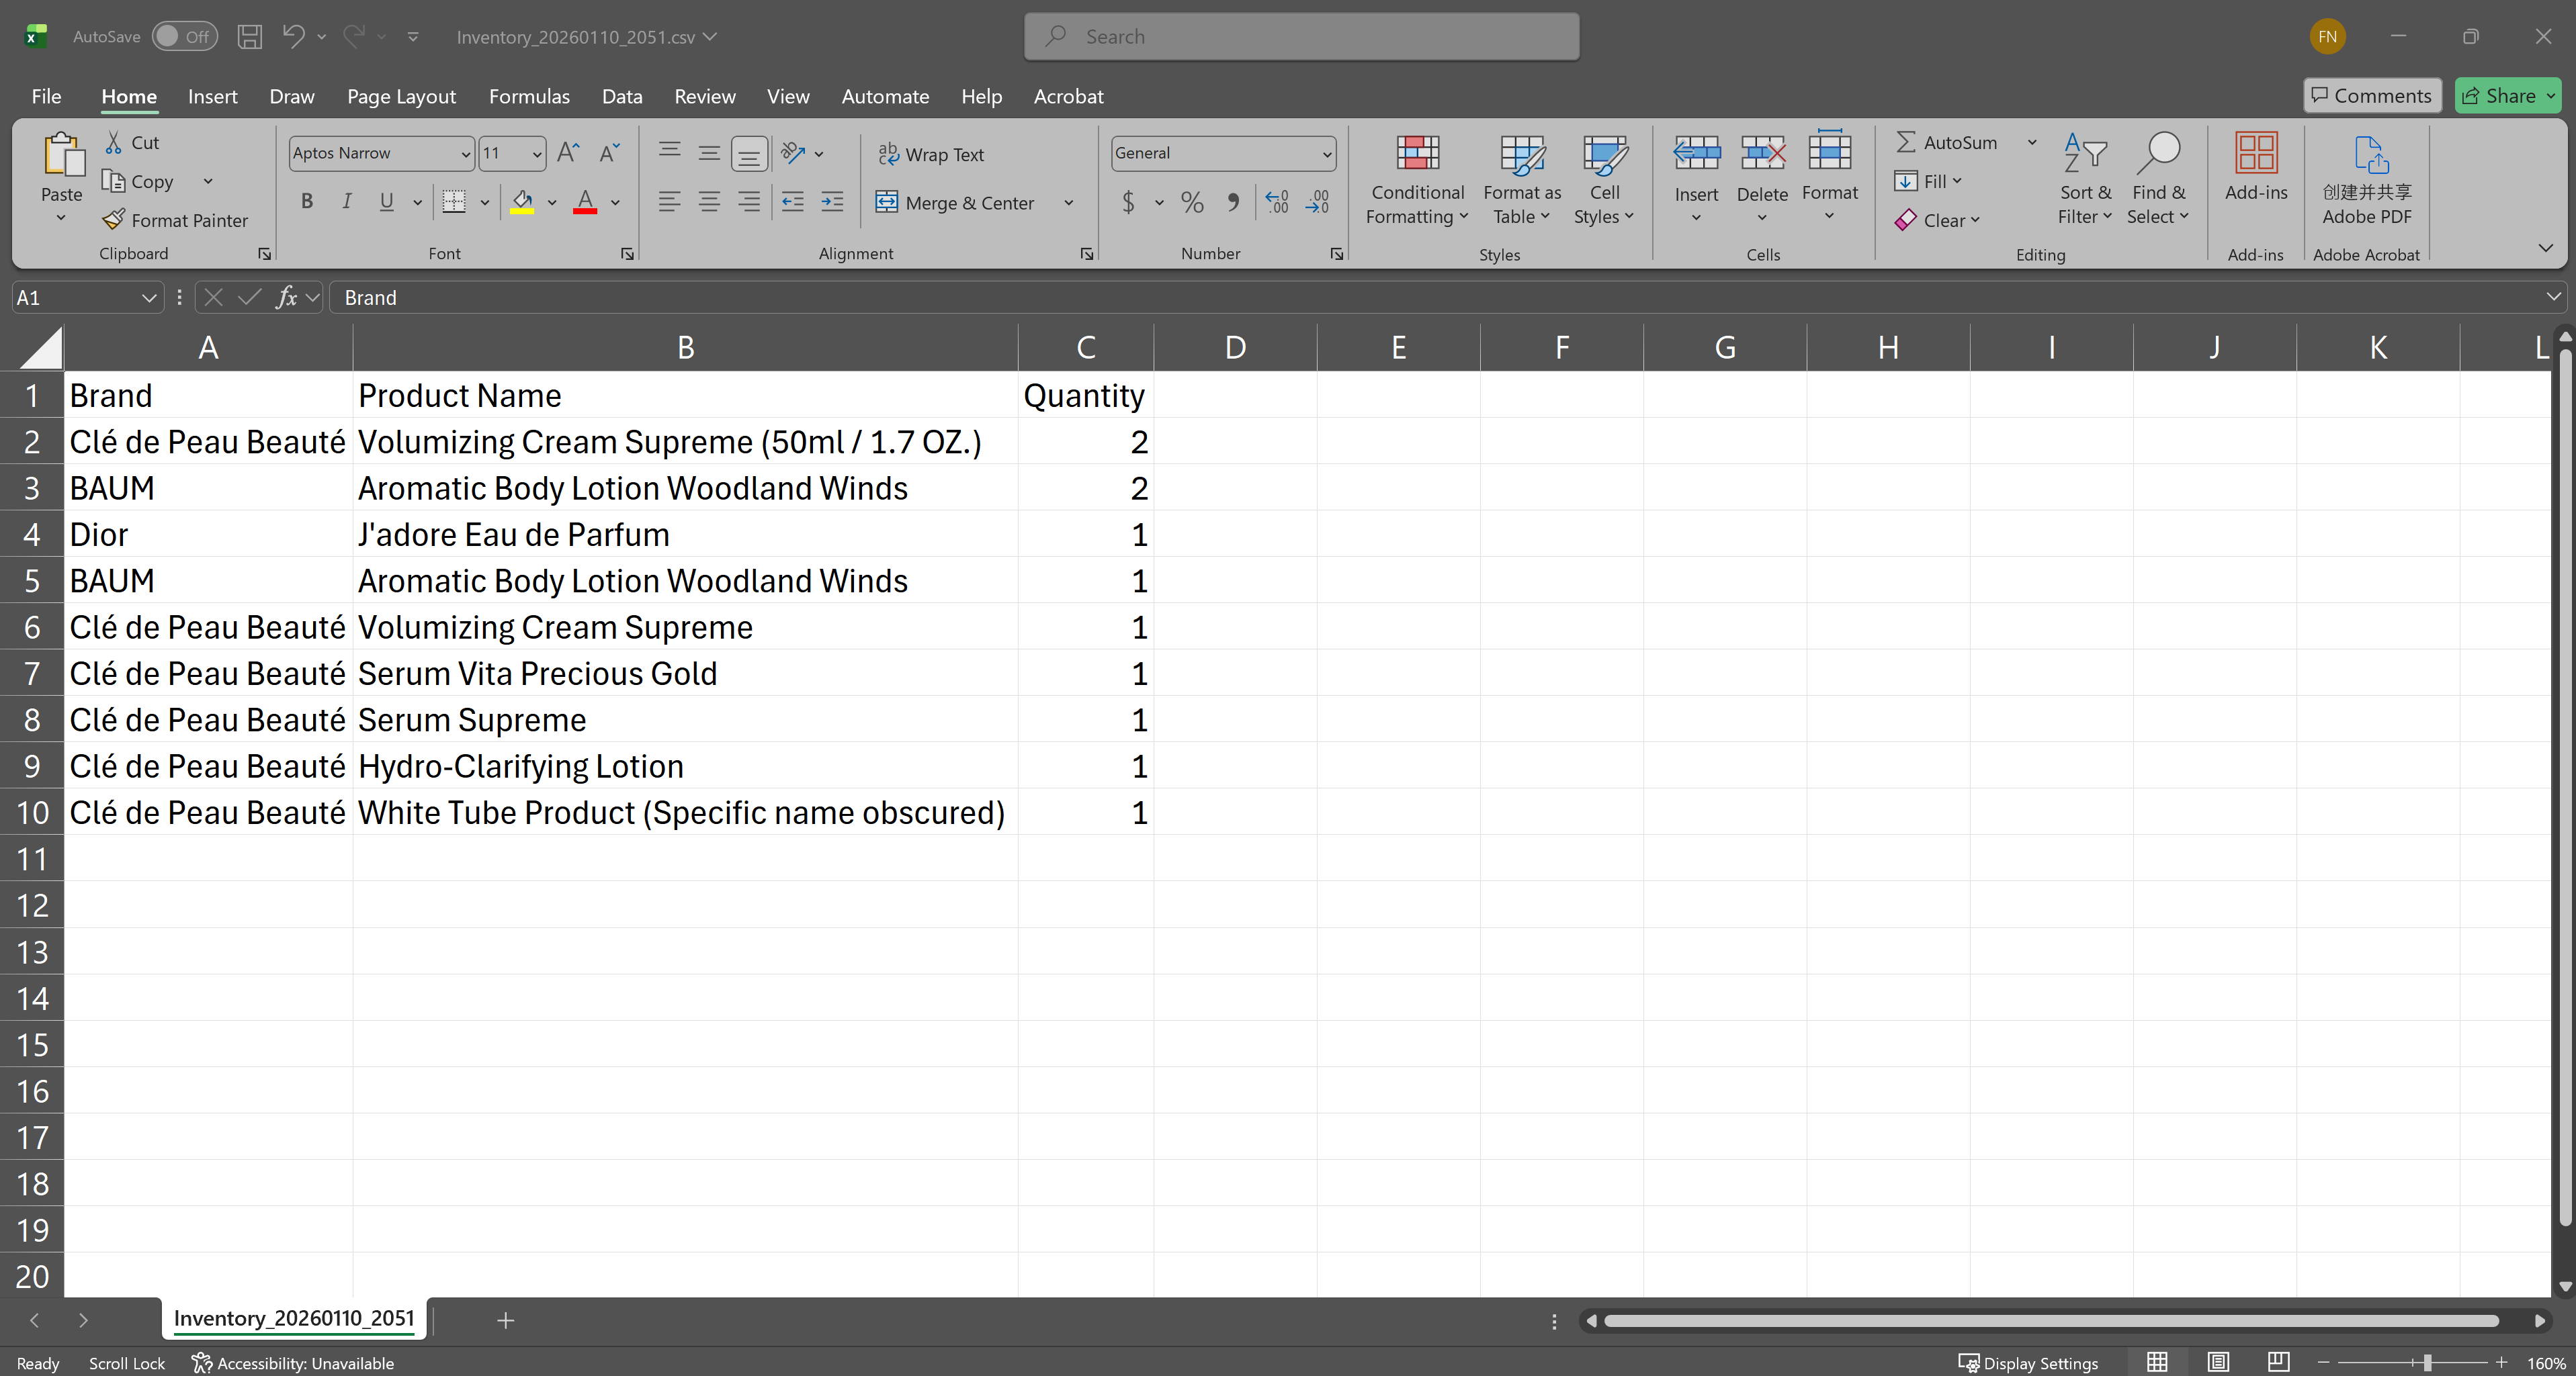The width and height of the screenshot is (2576, 1376).
Task: Toggle AutoSave on
Action: (x=185, y=36)
